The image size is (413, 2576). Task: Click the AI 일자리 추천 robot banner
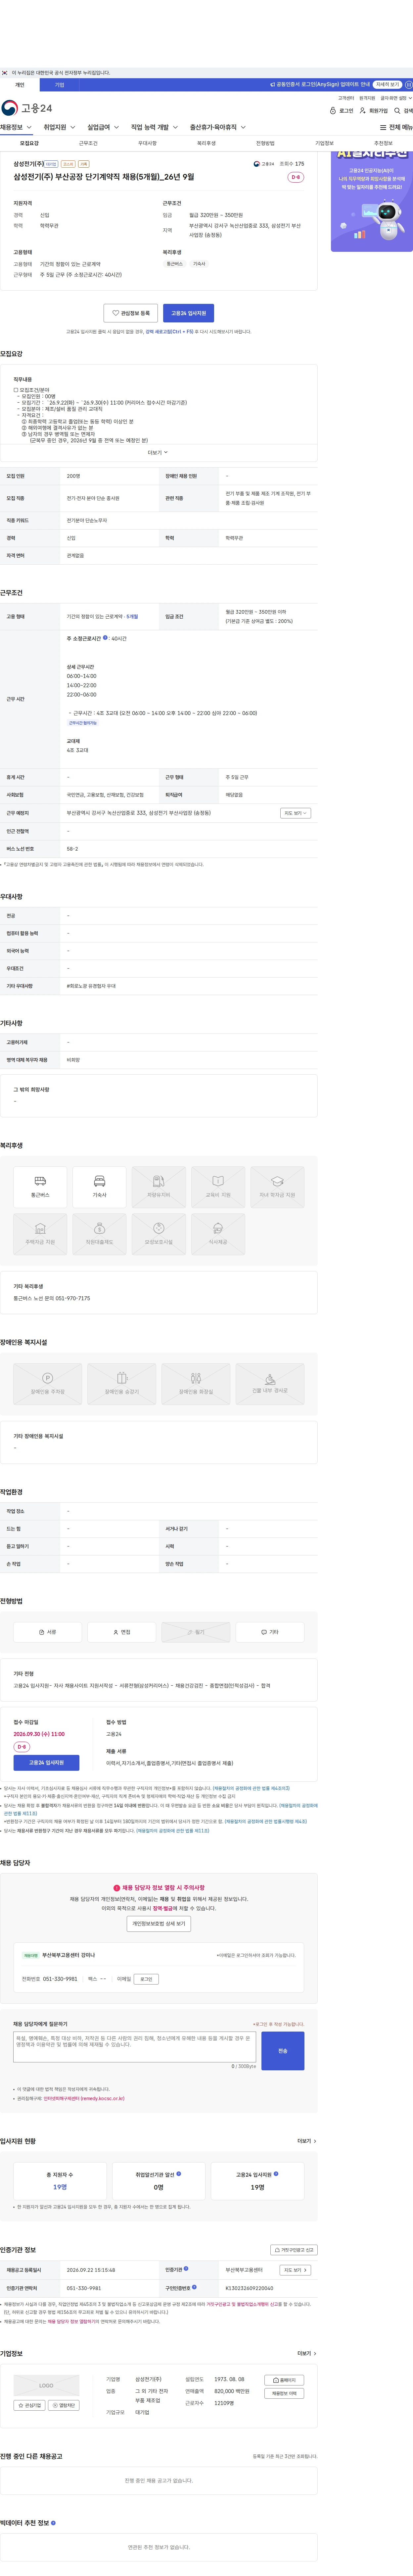372,201
